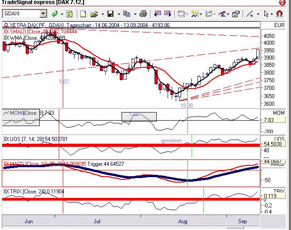This screenshot has height=230, width=291.
Task: Open the .GDAXI symbol dropdown arrow
Action: [43, 14]
